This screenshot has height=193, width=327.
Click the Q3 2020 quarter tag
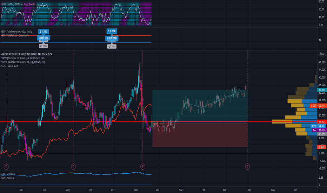112,47
